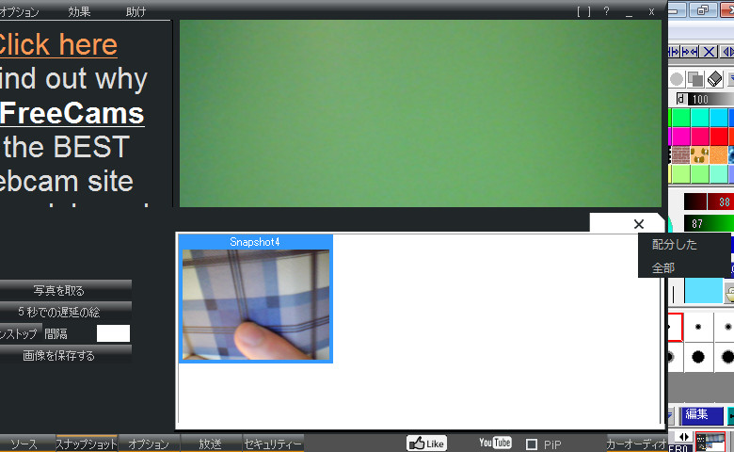Choose 配分した from the popup menu

pos(675,245)
